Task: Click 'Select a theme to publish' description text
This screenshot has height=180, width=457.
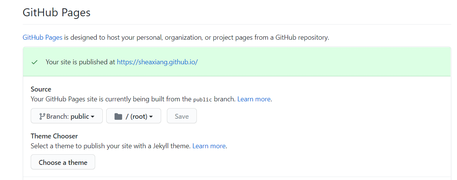Action: 111,146
